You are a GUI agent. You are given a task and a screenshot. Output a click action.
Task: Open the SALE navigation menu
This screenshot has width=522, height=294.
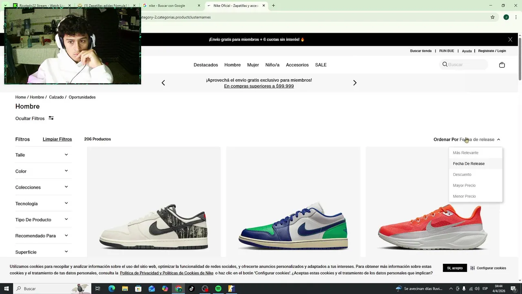click(321, 65)
